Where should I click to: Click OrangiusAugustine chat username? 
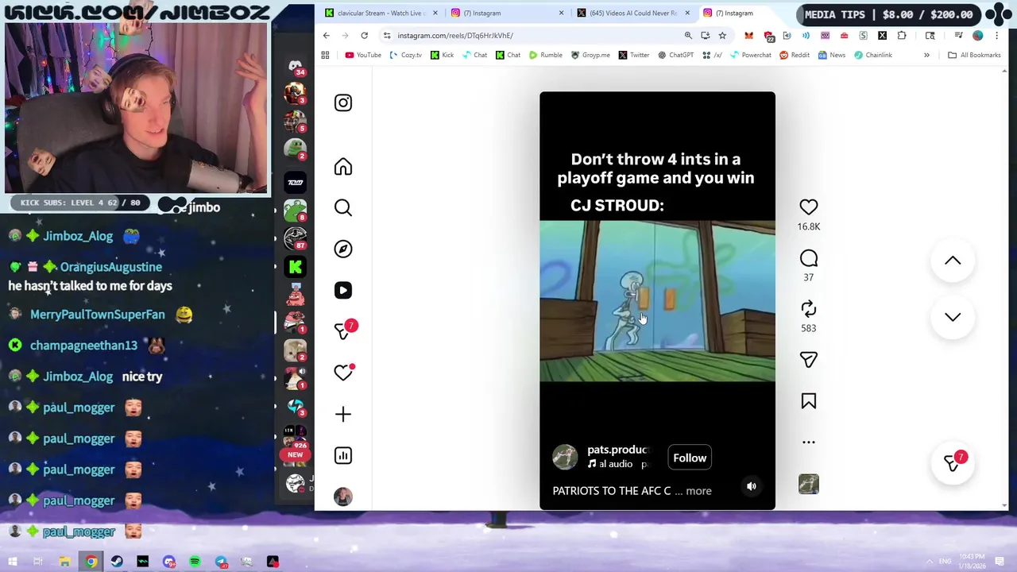click(x=110, y=267)
